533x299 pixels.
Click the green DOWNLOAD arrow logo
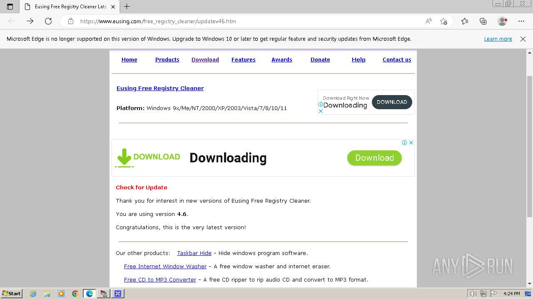coord(147,158)
